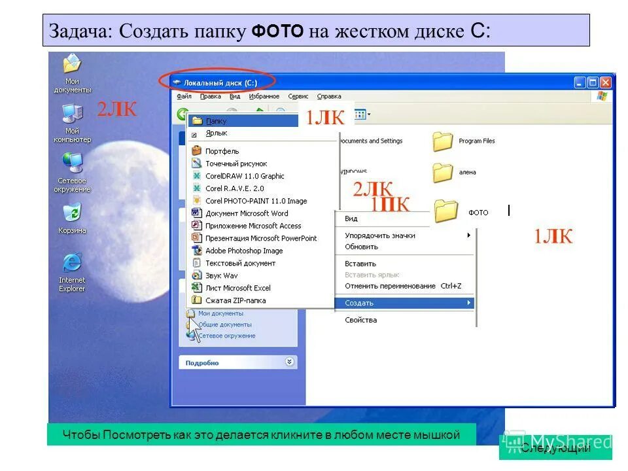Choose Отменить переименование in context menu

(x=404, y=286)
